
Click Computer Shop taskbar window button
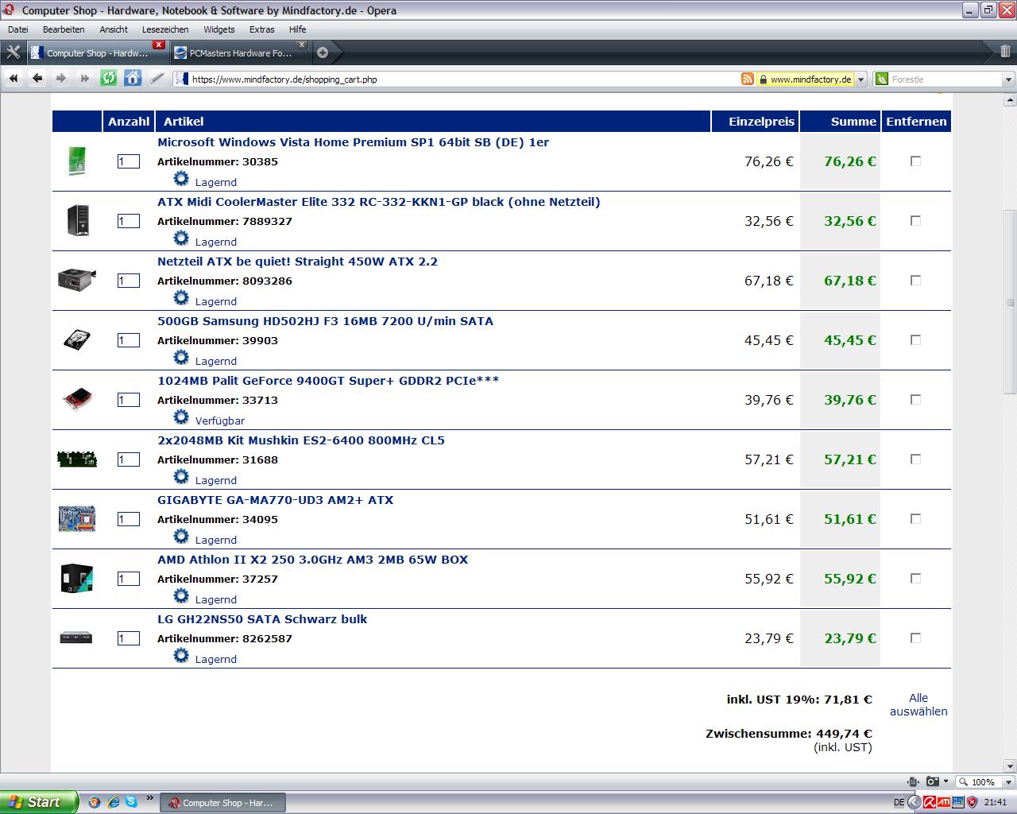[x=223, y=803]
